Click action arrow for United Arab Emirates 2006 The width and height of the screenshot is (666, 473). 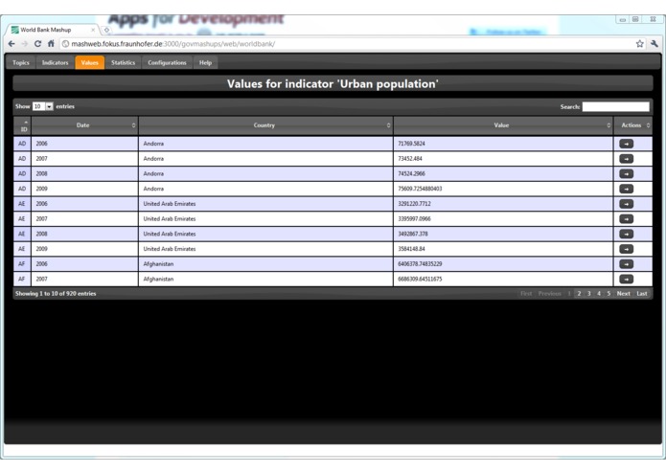tap(626, 204)
